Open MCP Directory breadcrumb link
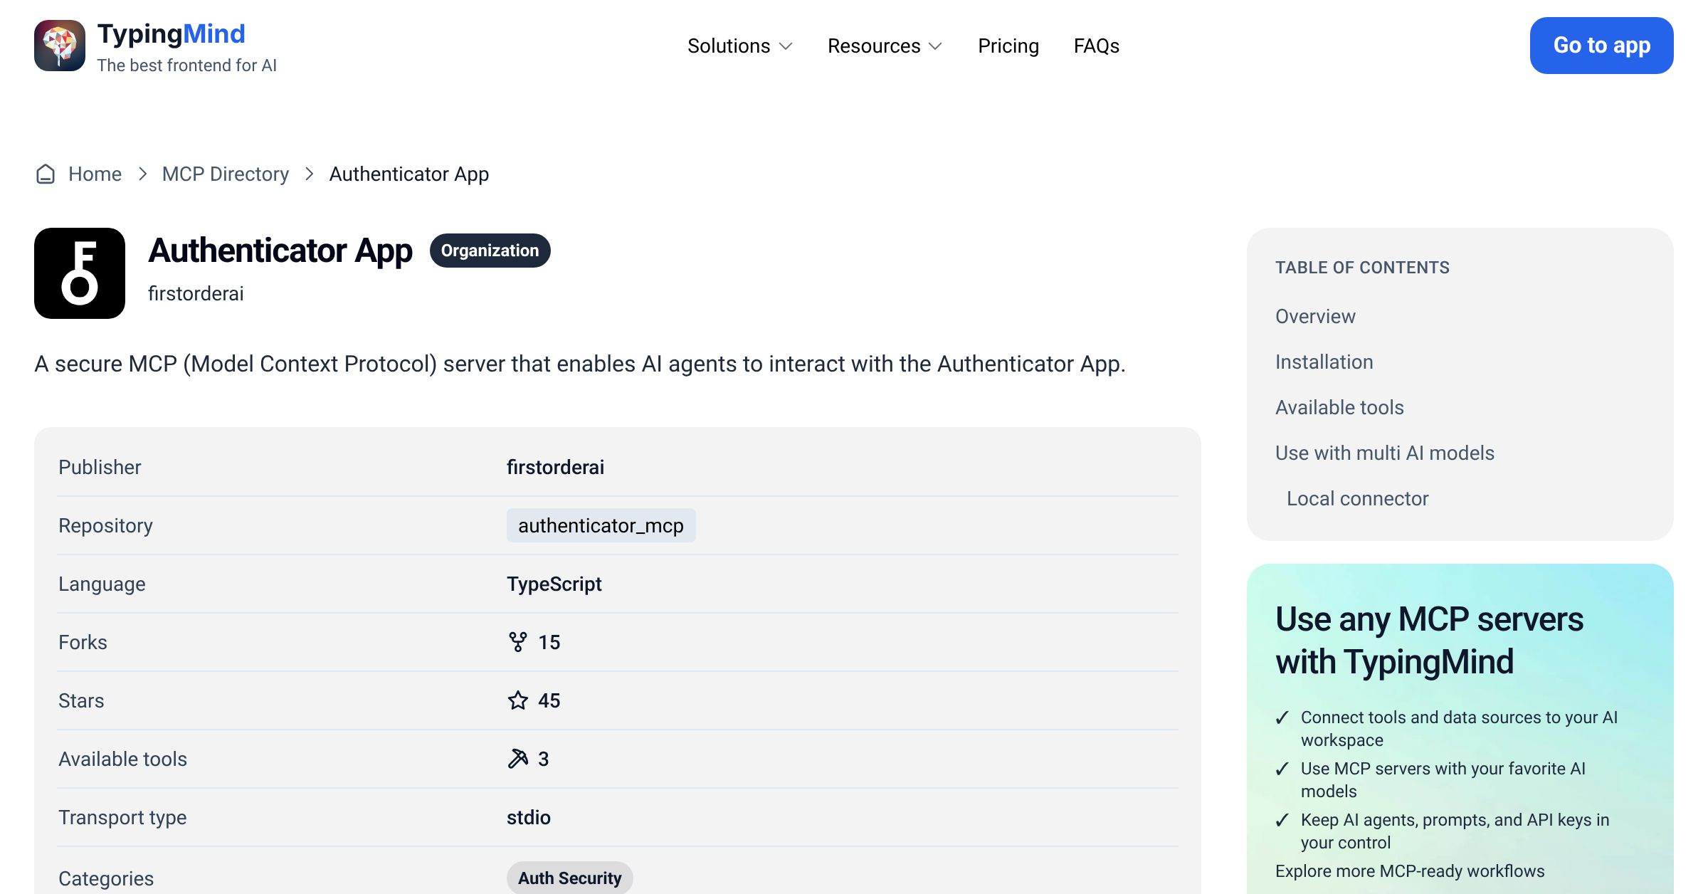 point(226,174)
